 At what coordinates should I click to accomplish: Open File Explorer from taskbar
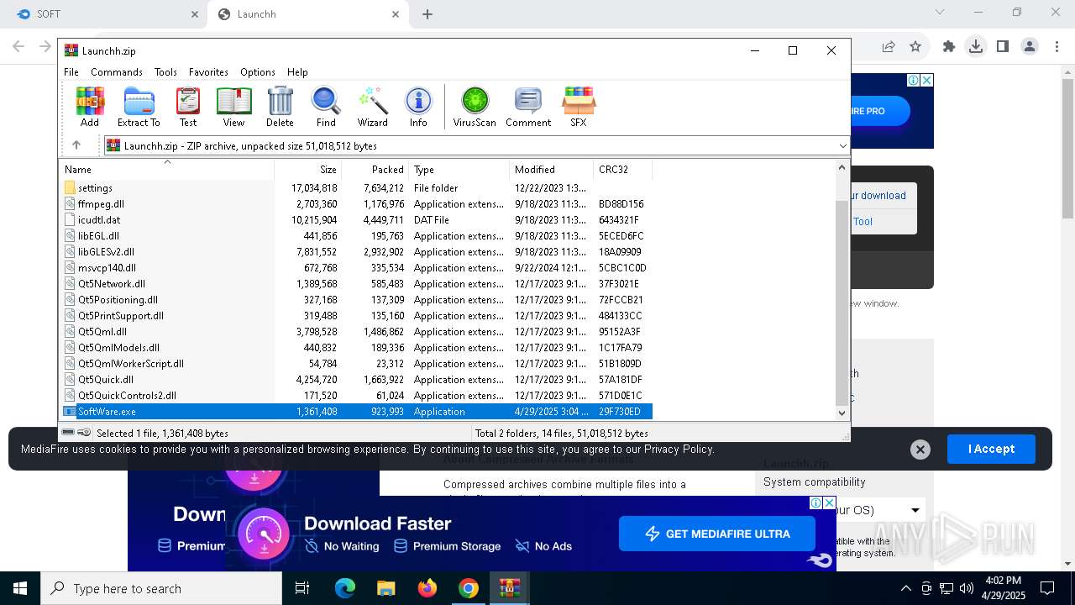pos(386,588)
